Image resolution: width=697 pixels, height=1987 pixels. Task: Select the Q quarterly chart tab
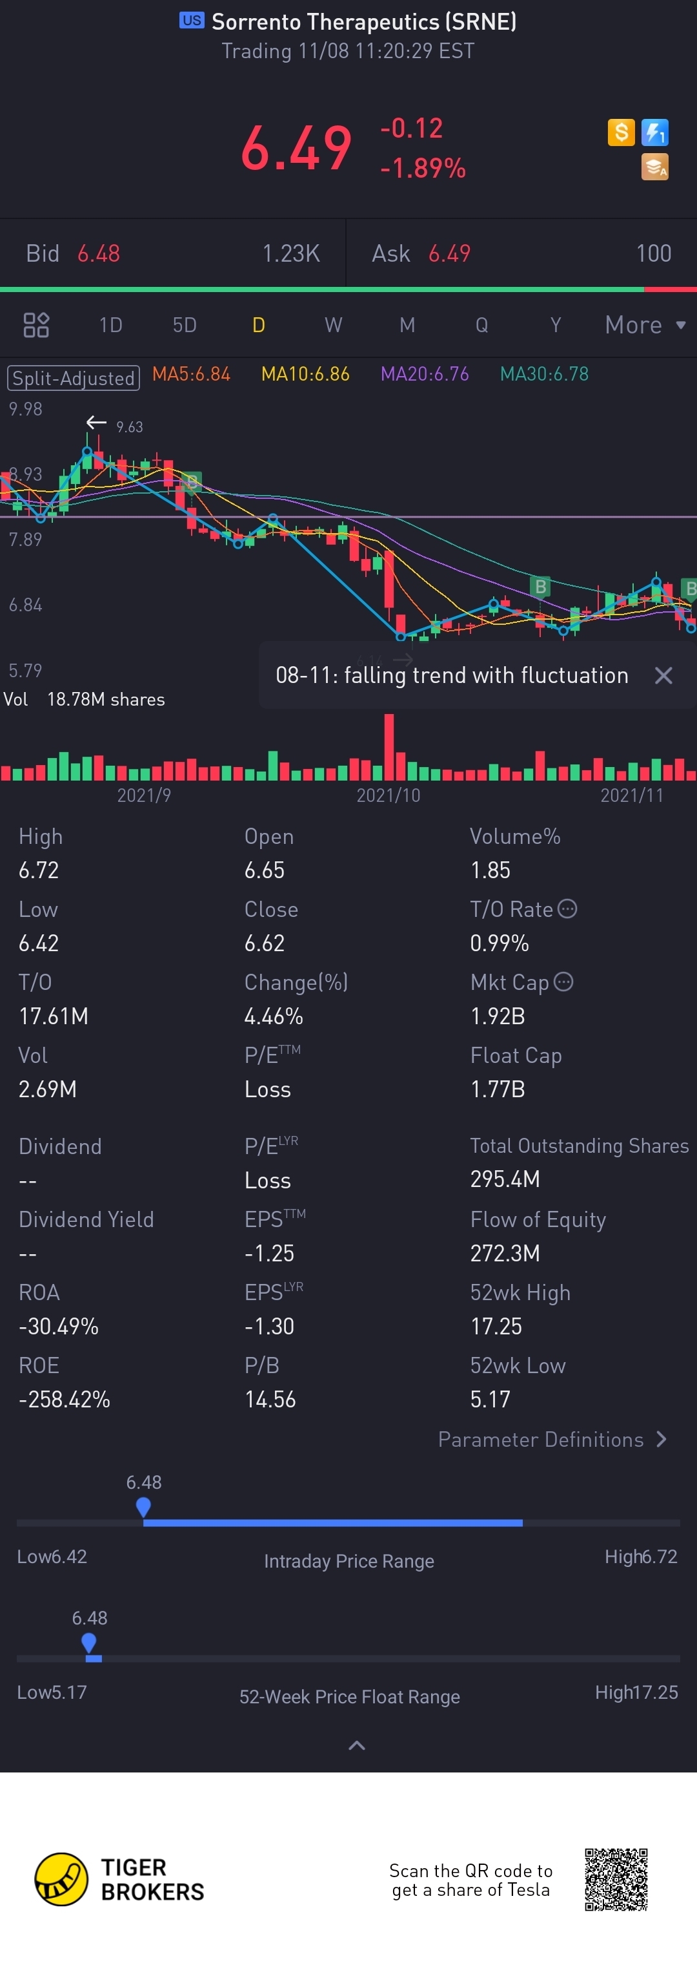tap(481, 325)
